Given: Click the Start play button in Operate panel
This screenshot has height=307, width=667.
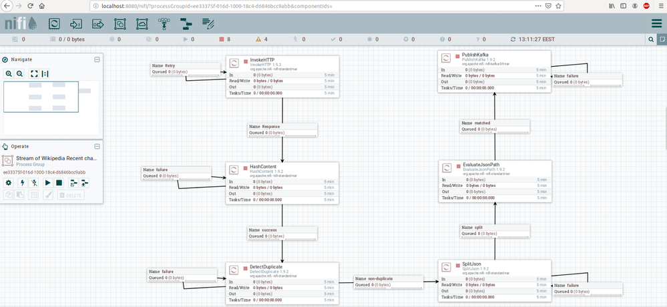Looking at the screenshot, I should pyautogui.click(x=47, y=183).
